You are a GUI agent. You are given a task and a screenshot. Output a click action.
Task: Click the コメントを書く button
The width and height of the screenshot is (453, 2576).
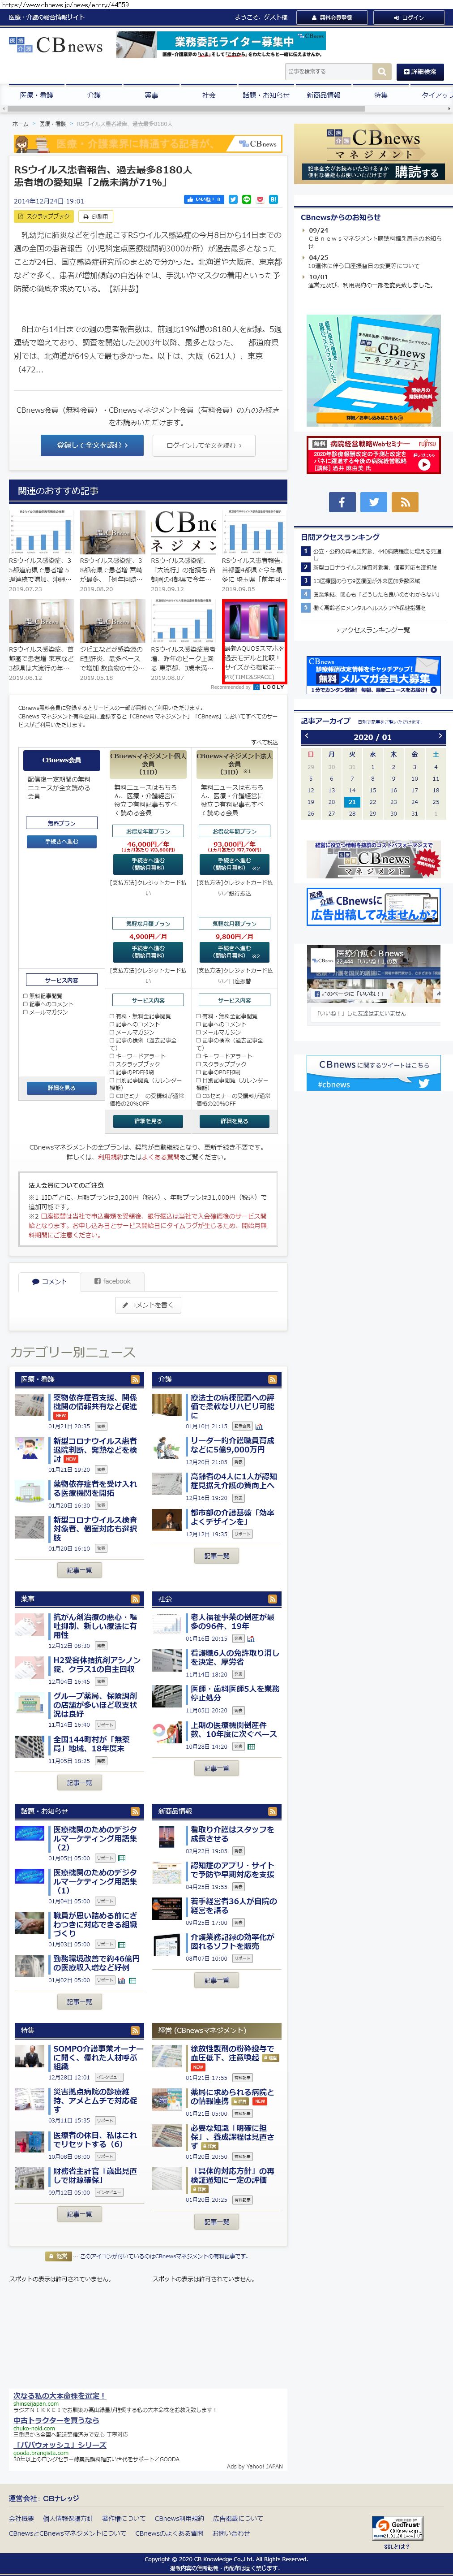tap(148, 1304)
